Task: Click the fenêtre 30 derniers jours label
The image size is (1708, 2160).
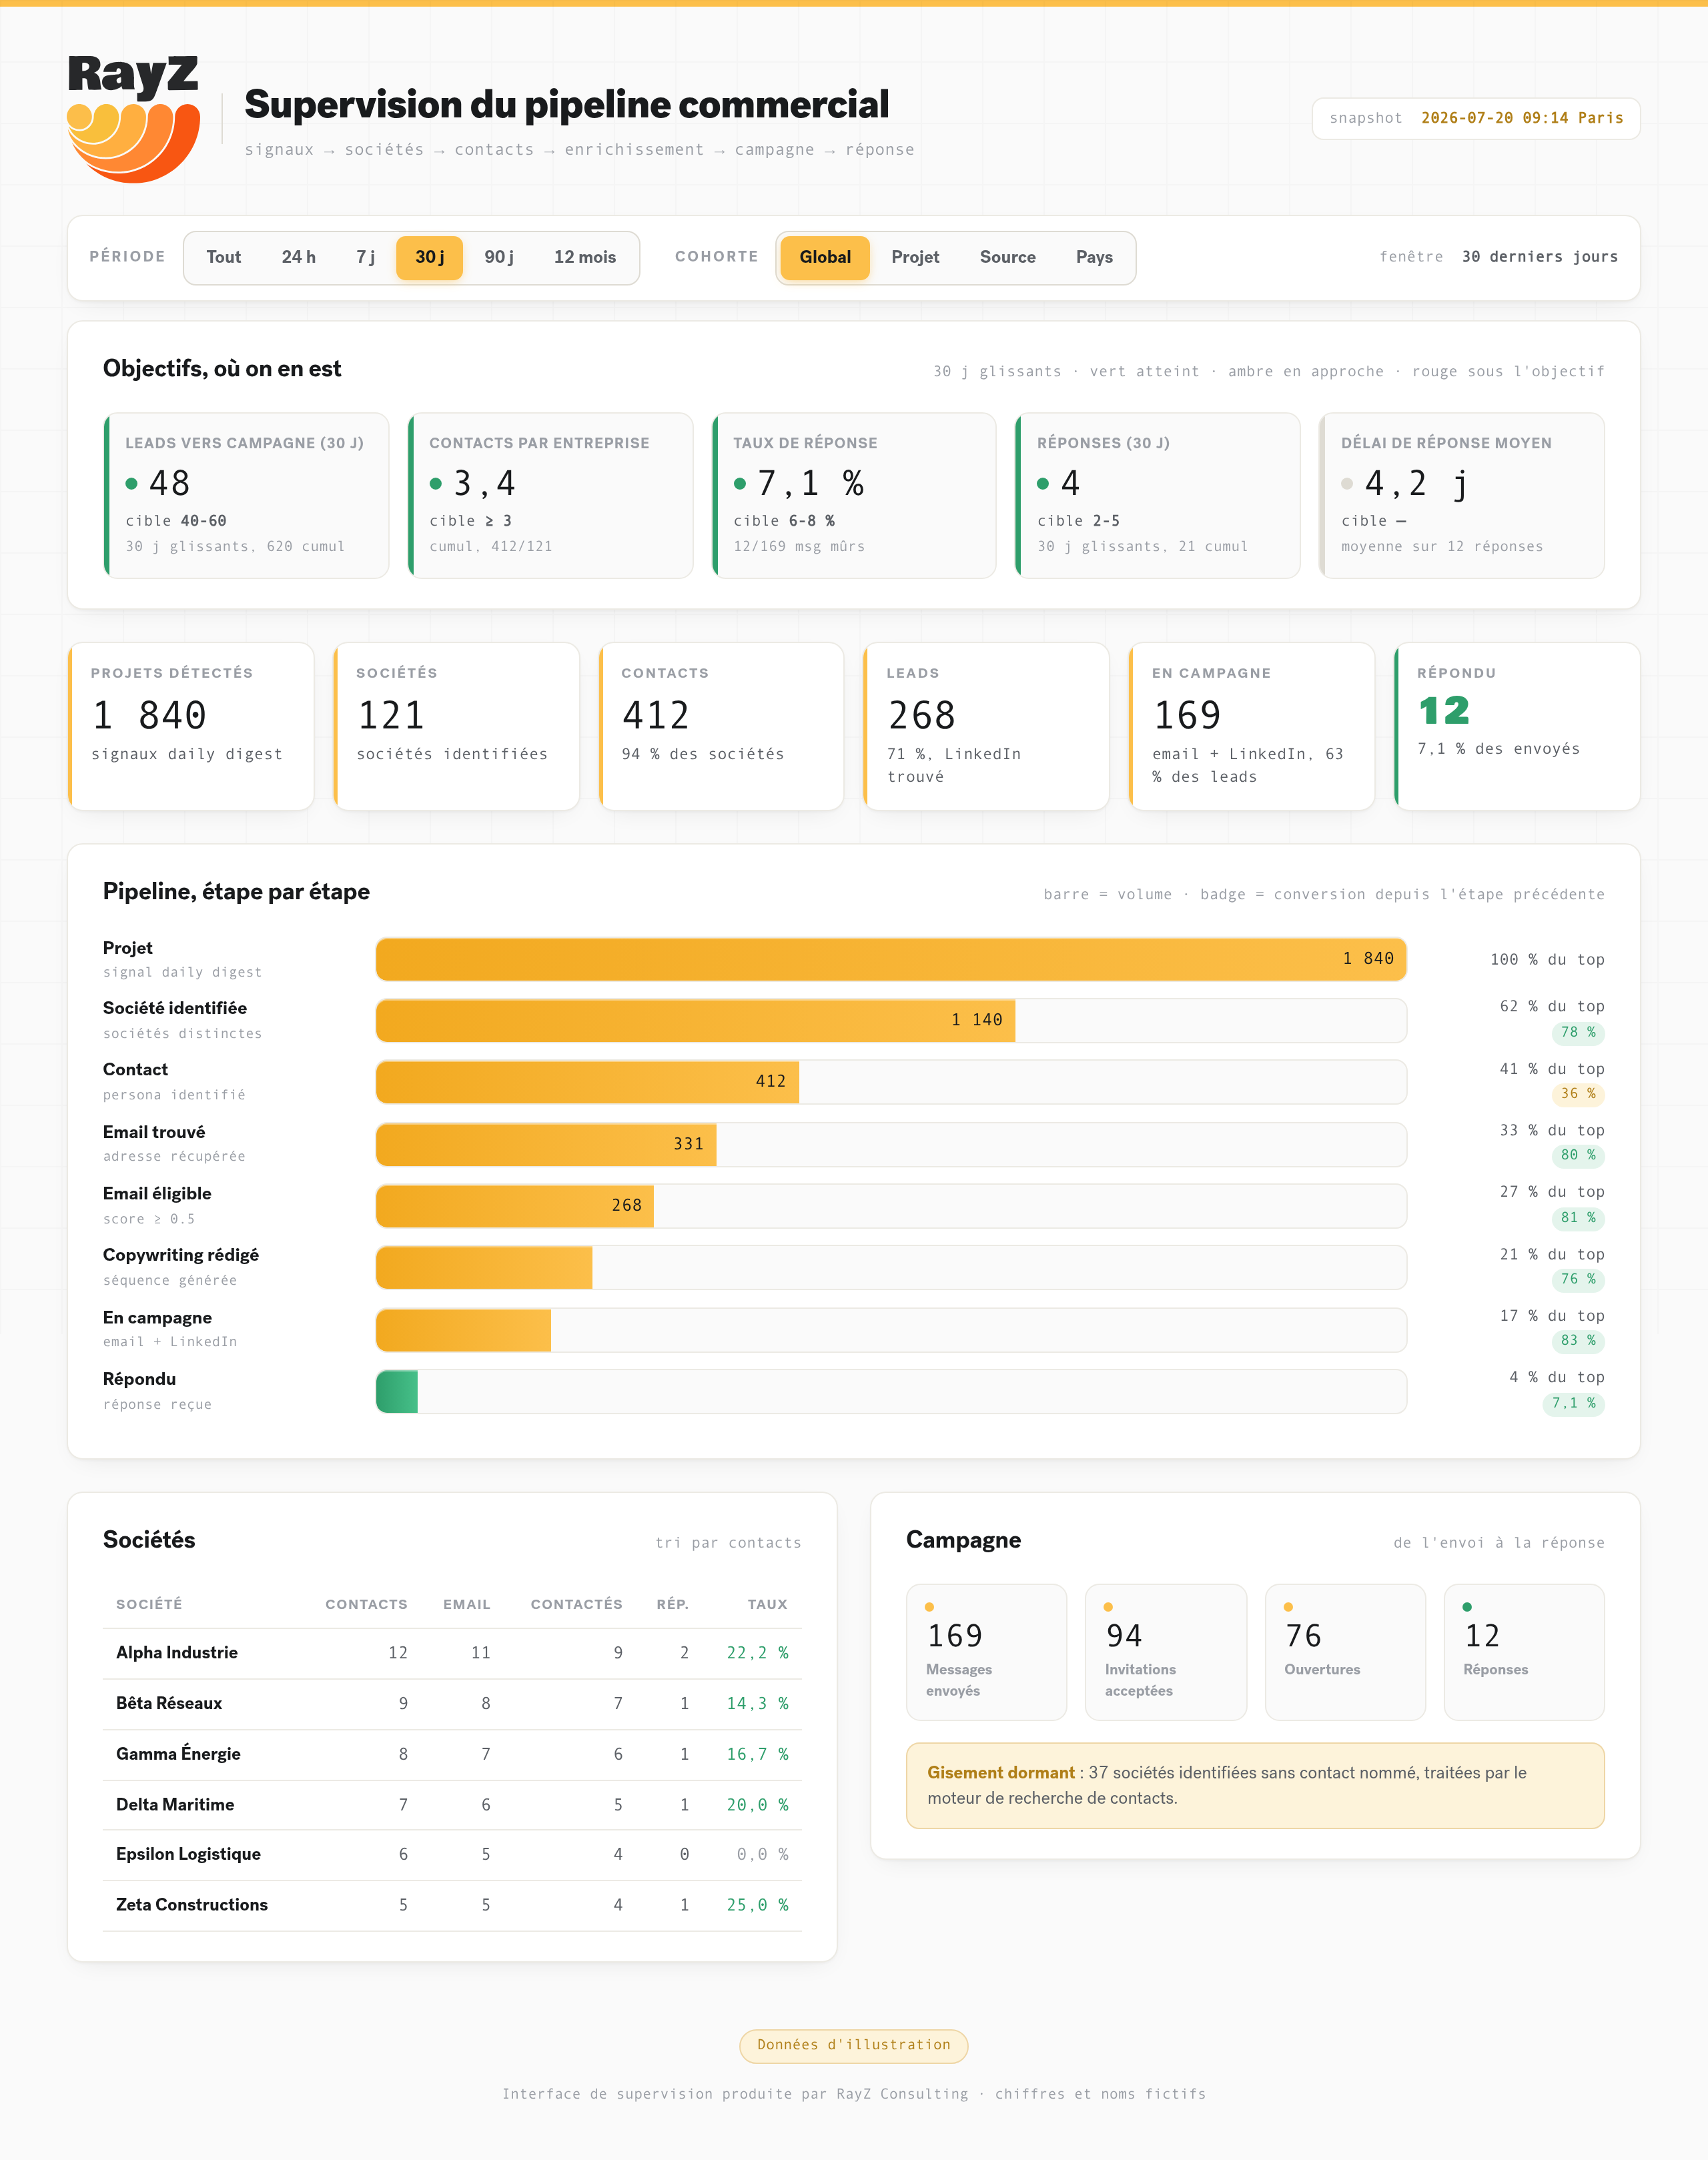Action: coord(1498,257)
